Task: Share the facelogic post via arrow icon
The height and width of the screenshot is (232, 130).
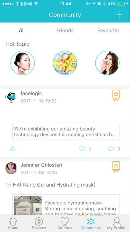Action: [x=12, y=148]
